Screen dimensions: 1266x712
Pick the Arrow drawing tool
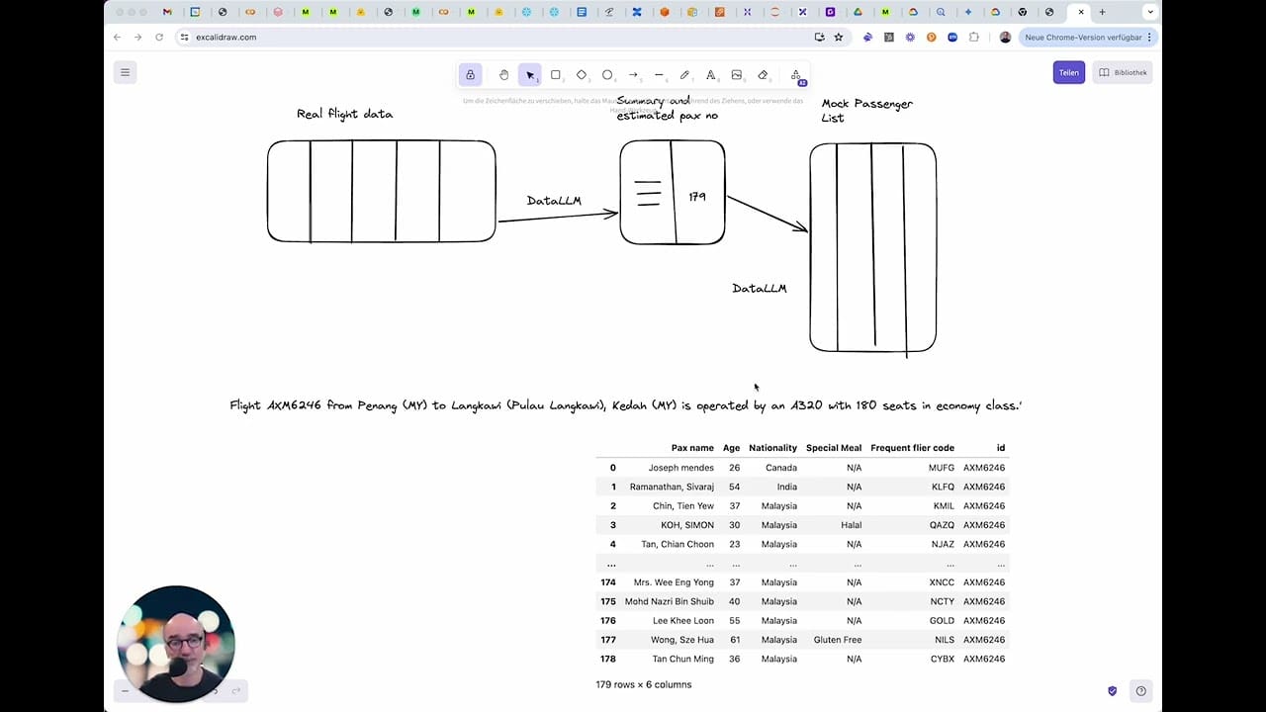pyautogui.click(x=633, y=74)
